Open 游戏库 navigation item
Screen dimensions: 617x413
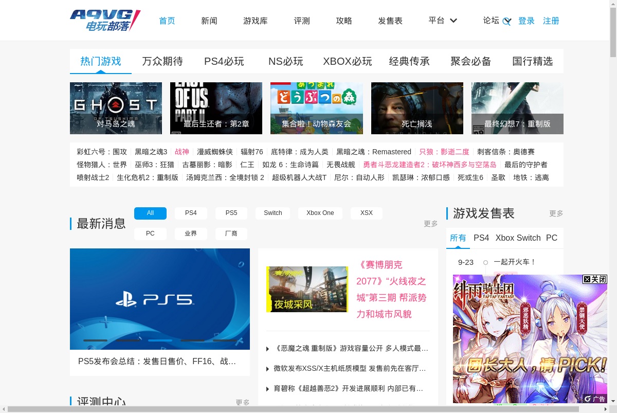256,21
